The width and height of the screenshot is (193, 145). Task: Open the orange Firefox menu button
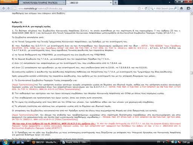9,2
